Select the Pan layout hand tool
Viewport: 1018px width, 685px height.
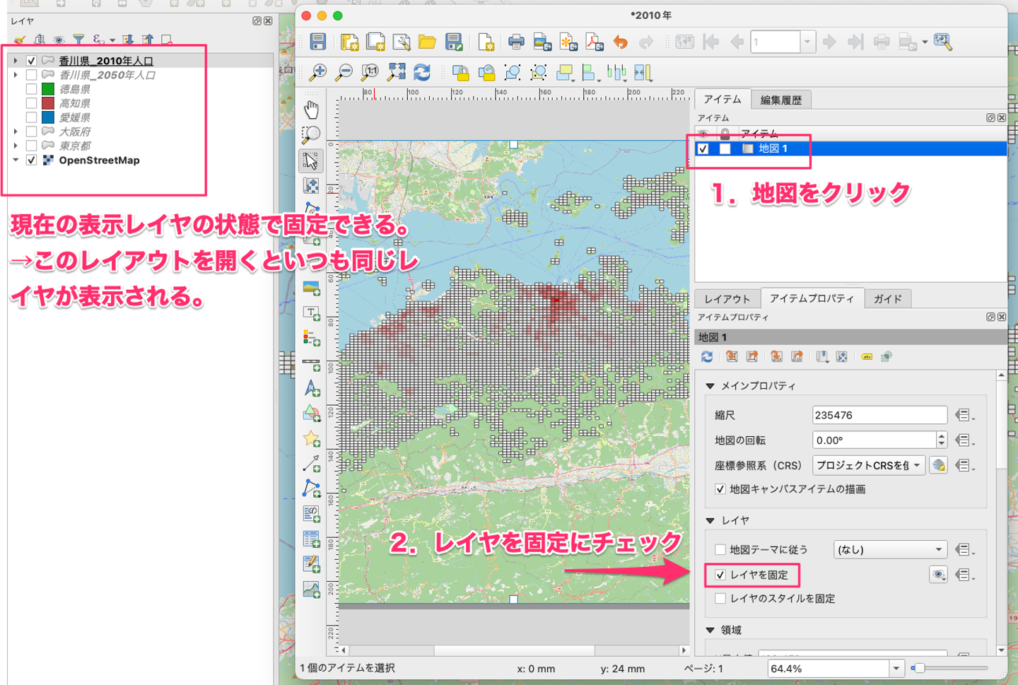click(x=311, y=109)
